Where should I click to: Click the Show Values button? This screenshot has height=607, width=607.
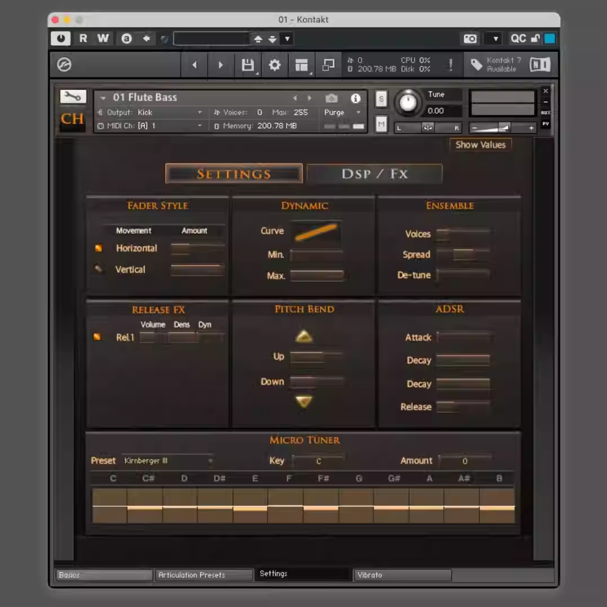480,145
